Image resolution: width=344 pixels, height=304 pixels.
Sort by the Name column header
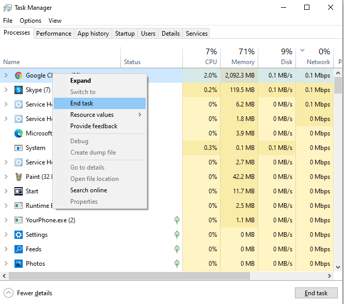[60, 57]
